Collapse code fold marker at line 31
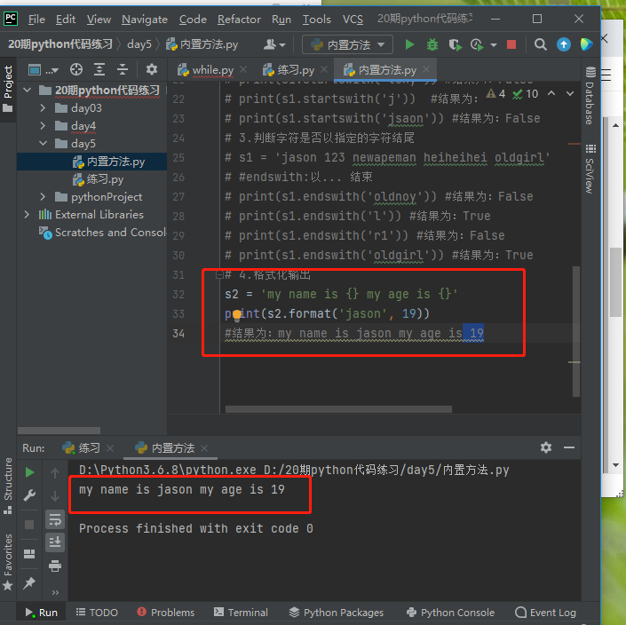This screenshot has width=626, height=625. [218, 274]
